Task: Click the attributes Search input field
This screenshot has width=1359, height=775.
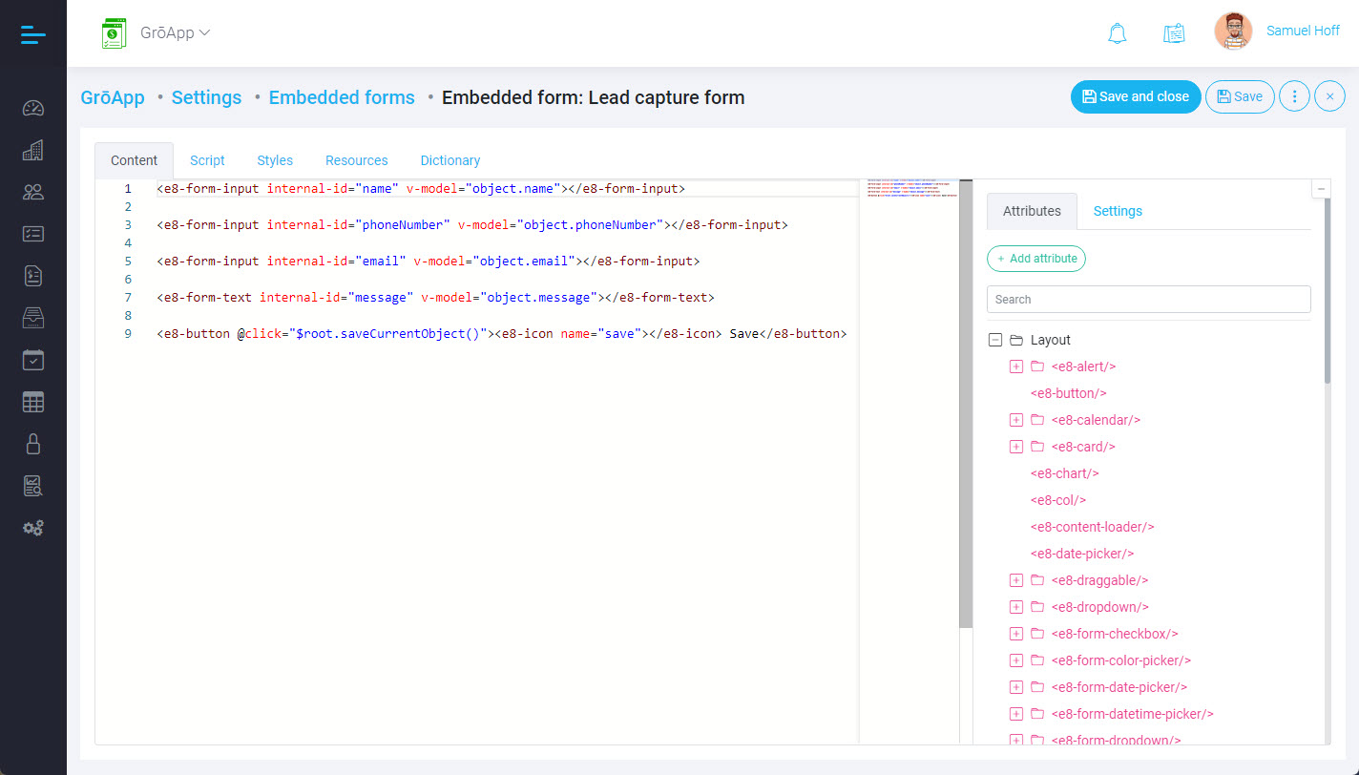Action: (x=1148, y=299)
